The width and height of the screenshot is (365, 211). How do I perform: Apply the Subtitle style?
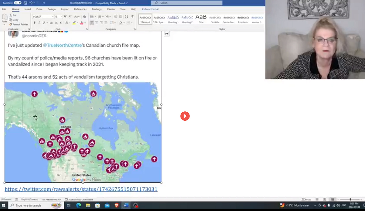click(215, 19)
